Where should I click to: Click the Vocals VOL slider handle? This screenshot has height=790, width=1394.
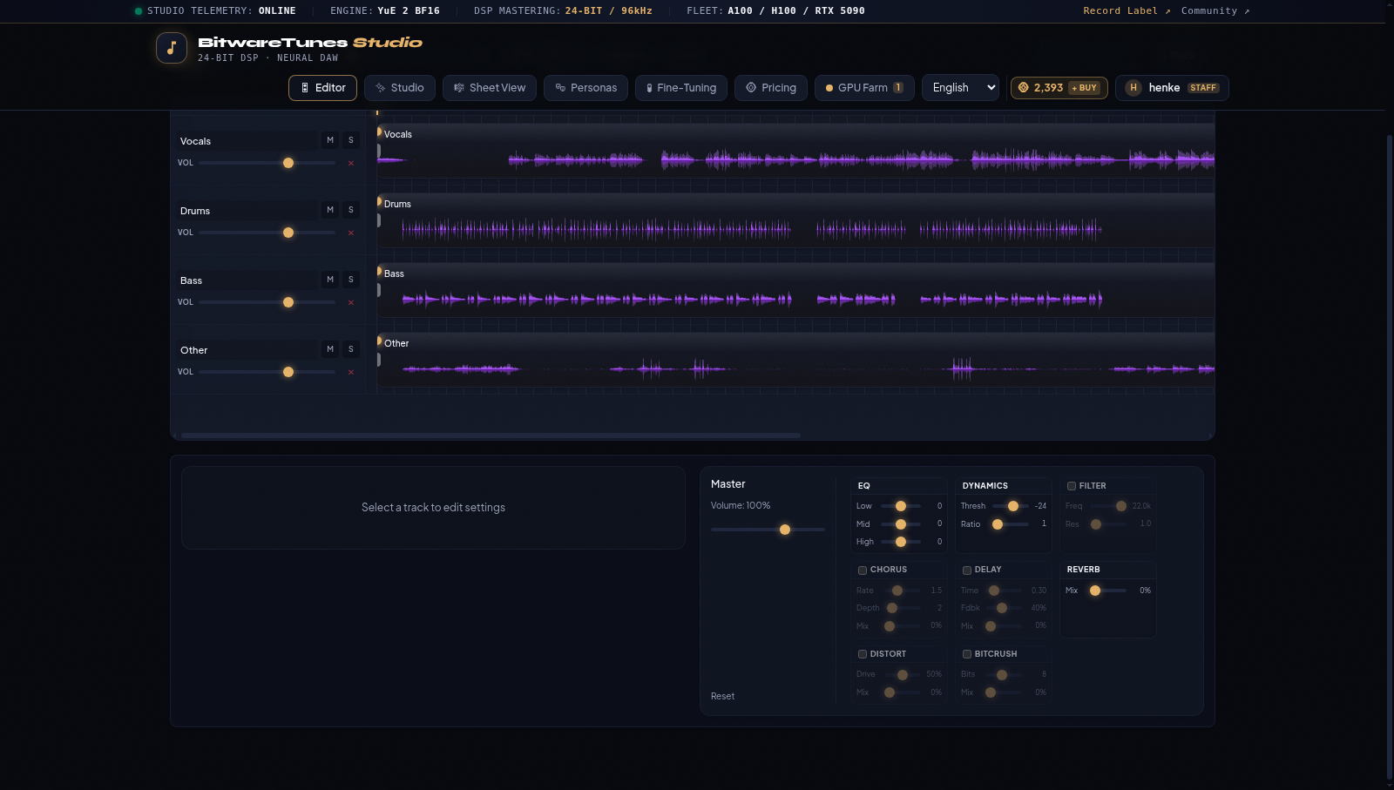coord(288,163)
